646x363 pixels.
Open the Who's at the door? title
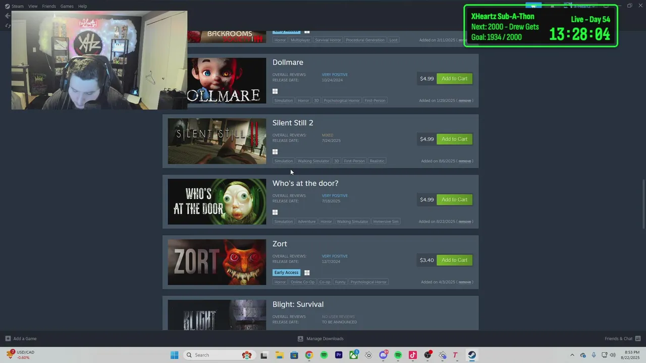click(x=305, y=184)
